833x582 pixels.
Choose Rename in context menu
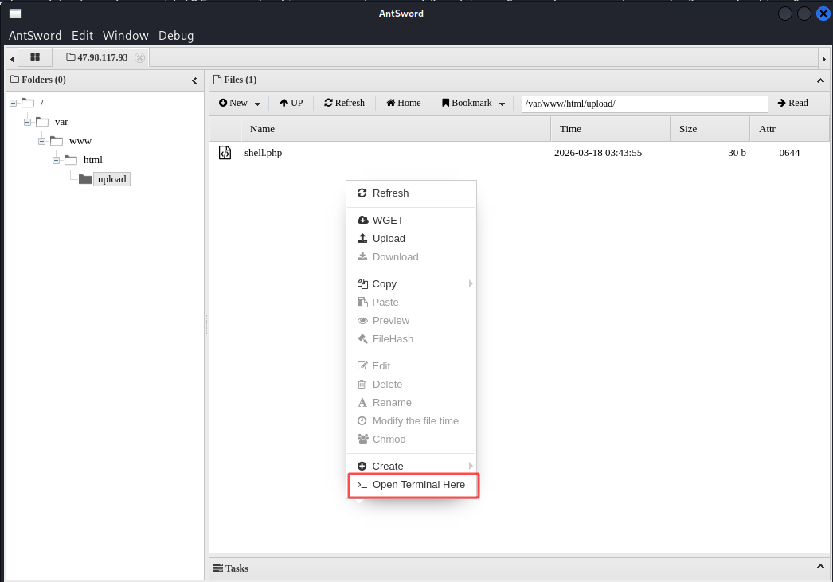411,403
